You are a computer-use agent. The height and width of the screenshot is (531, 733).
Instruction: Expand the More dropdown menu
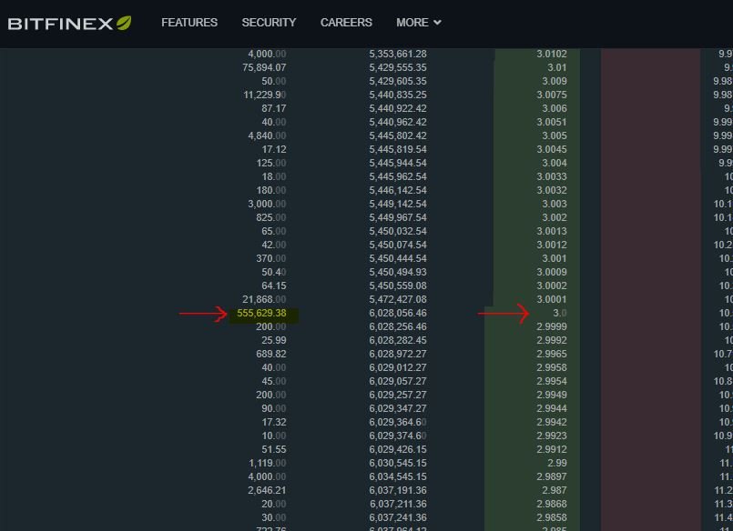tap(418, 23)
